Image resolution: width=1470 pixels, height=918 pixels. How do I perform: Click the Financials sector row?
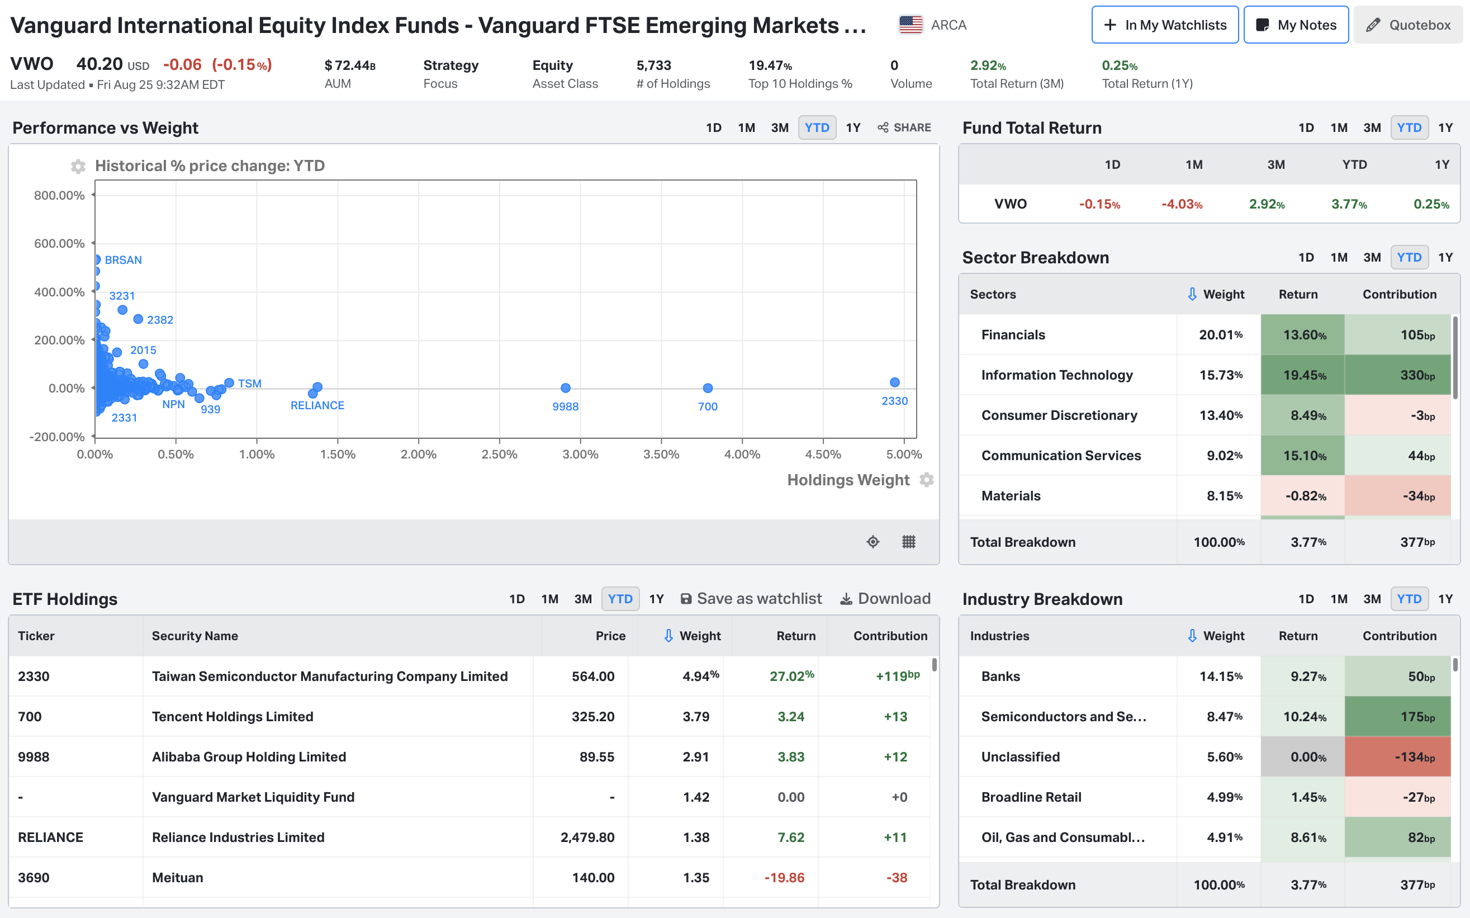1205,334
